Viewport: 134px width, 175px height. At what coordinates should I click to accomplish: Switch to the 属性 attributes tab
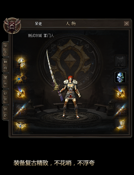tap(5, 81)
